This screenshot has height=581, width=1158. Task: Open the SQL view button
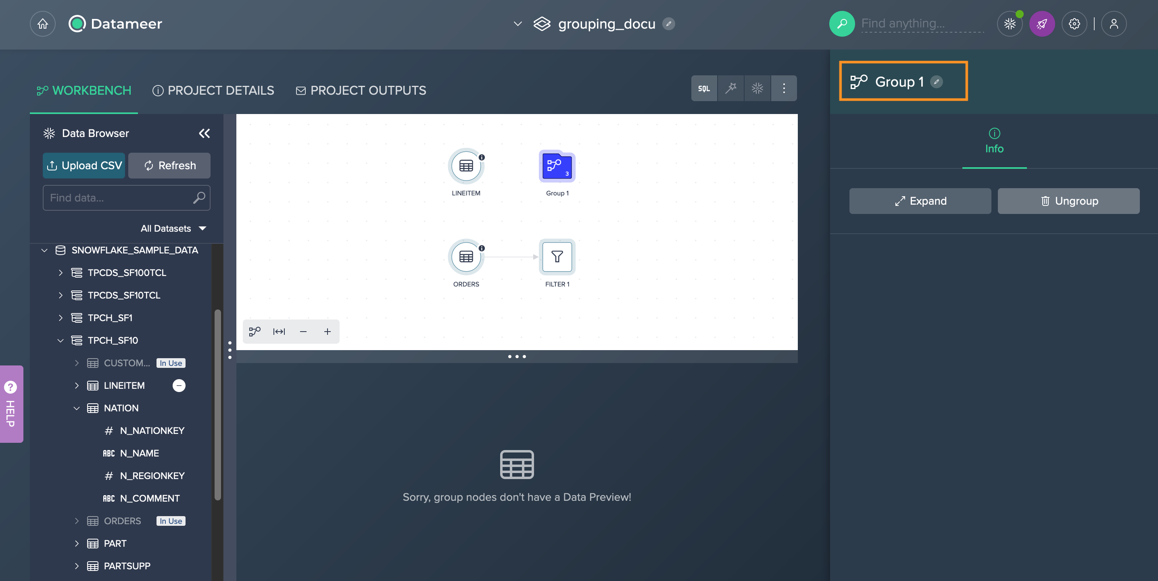tap(703, 89)
